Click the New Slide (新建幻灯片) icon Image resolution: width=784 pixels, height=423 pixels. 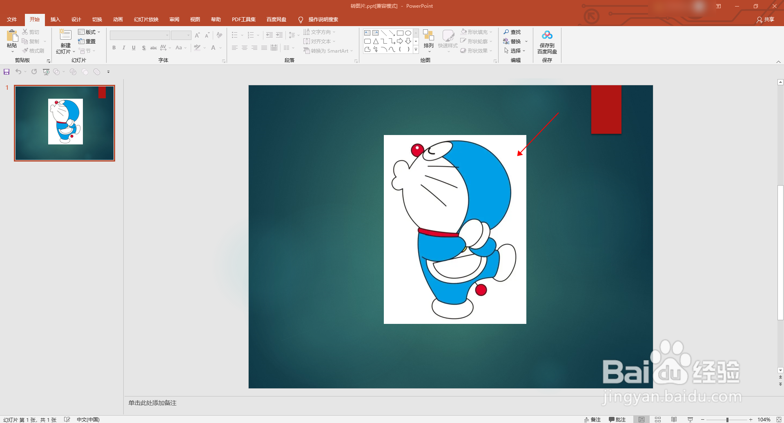[x=65, y=34]
